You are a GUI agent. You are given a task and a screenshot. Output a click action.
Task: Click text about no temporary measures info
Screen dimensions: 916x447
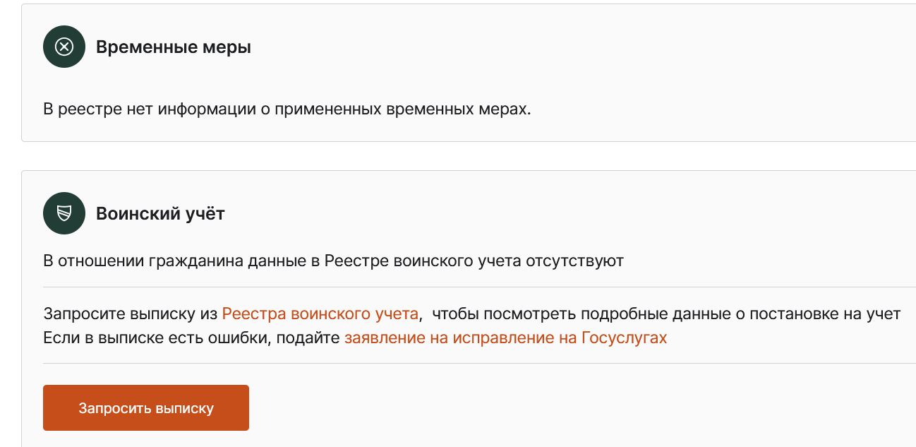(x=287, y=109)
